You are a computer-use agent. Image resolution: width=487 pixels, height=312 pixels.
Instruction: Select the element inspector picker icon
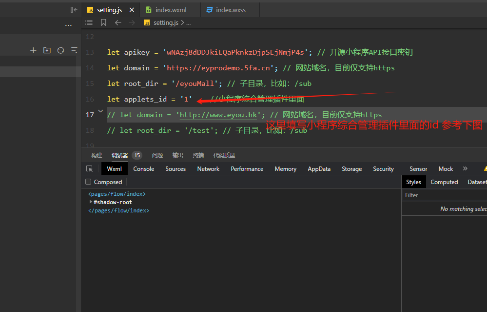pyautogui.click(x=89, y=169)
